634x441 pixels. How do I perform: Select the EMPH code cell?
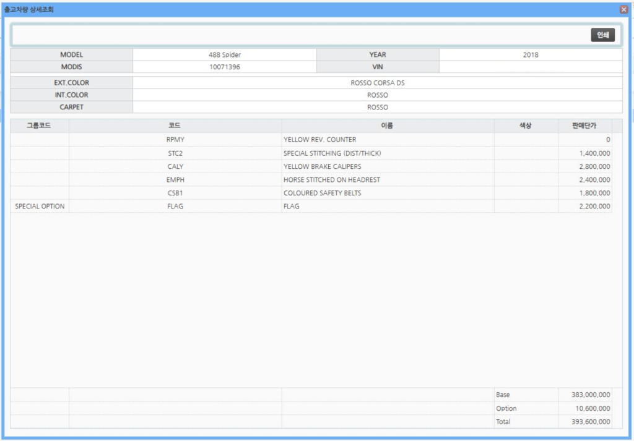(x=175, y=180)
